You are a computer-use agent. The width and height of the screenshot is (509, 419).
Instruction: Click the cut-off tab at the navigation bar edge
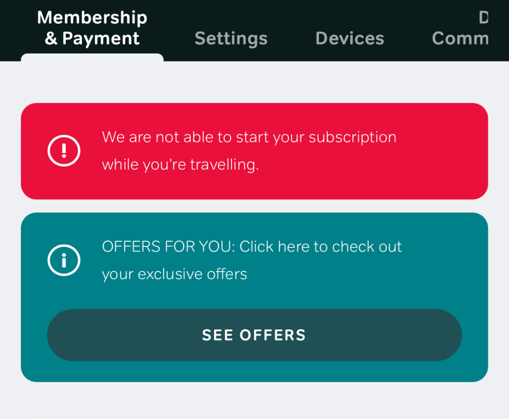(x=460, y=28)
